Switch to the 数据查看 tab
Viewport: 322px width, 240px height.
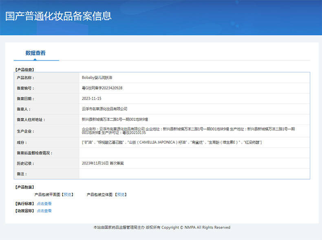pos(35,53)
